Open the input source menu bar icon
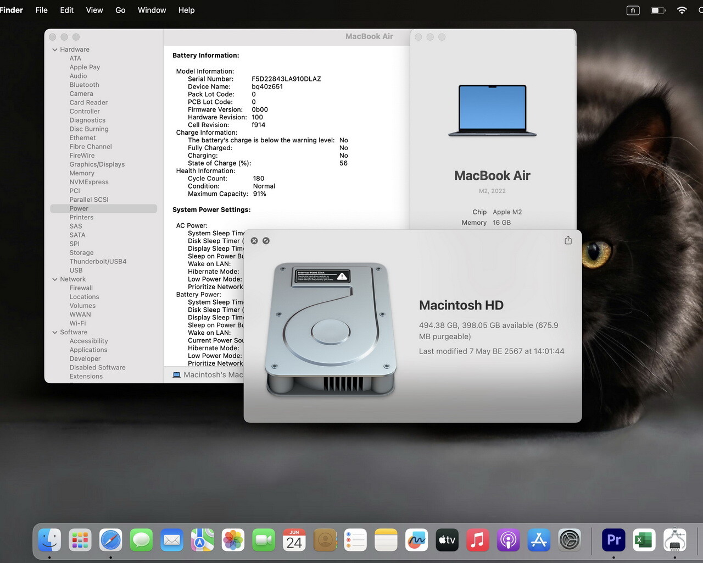703x563 pixels. click(x=633, y=10)
